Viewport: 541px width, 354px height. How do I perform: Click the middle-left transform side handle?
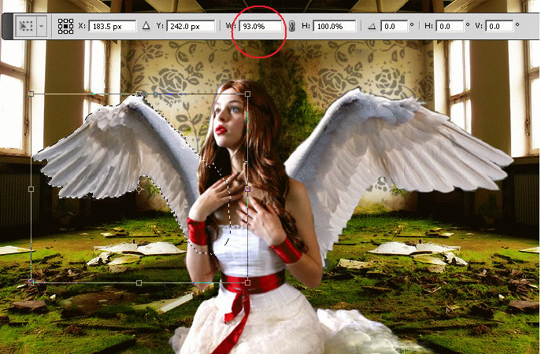click(31, 189)
